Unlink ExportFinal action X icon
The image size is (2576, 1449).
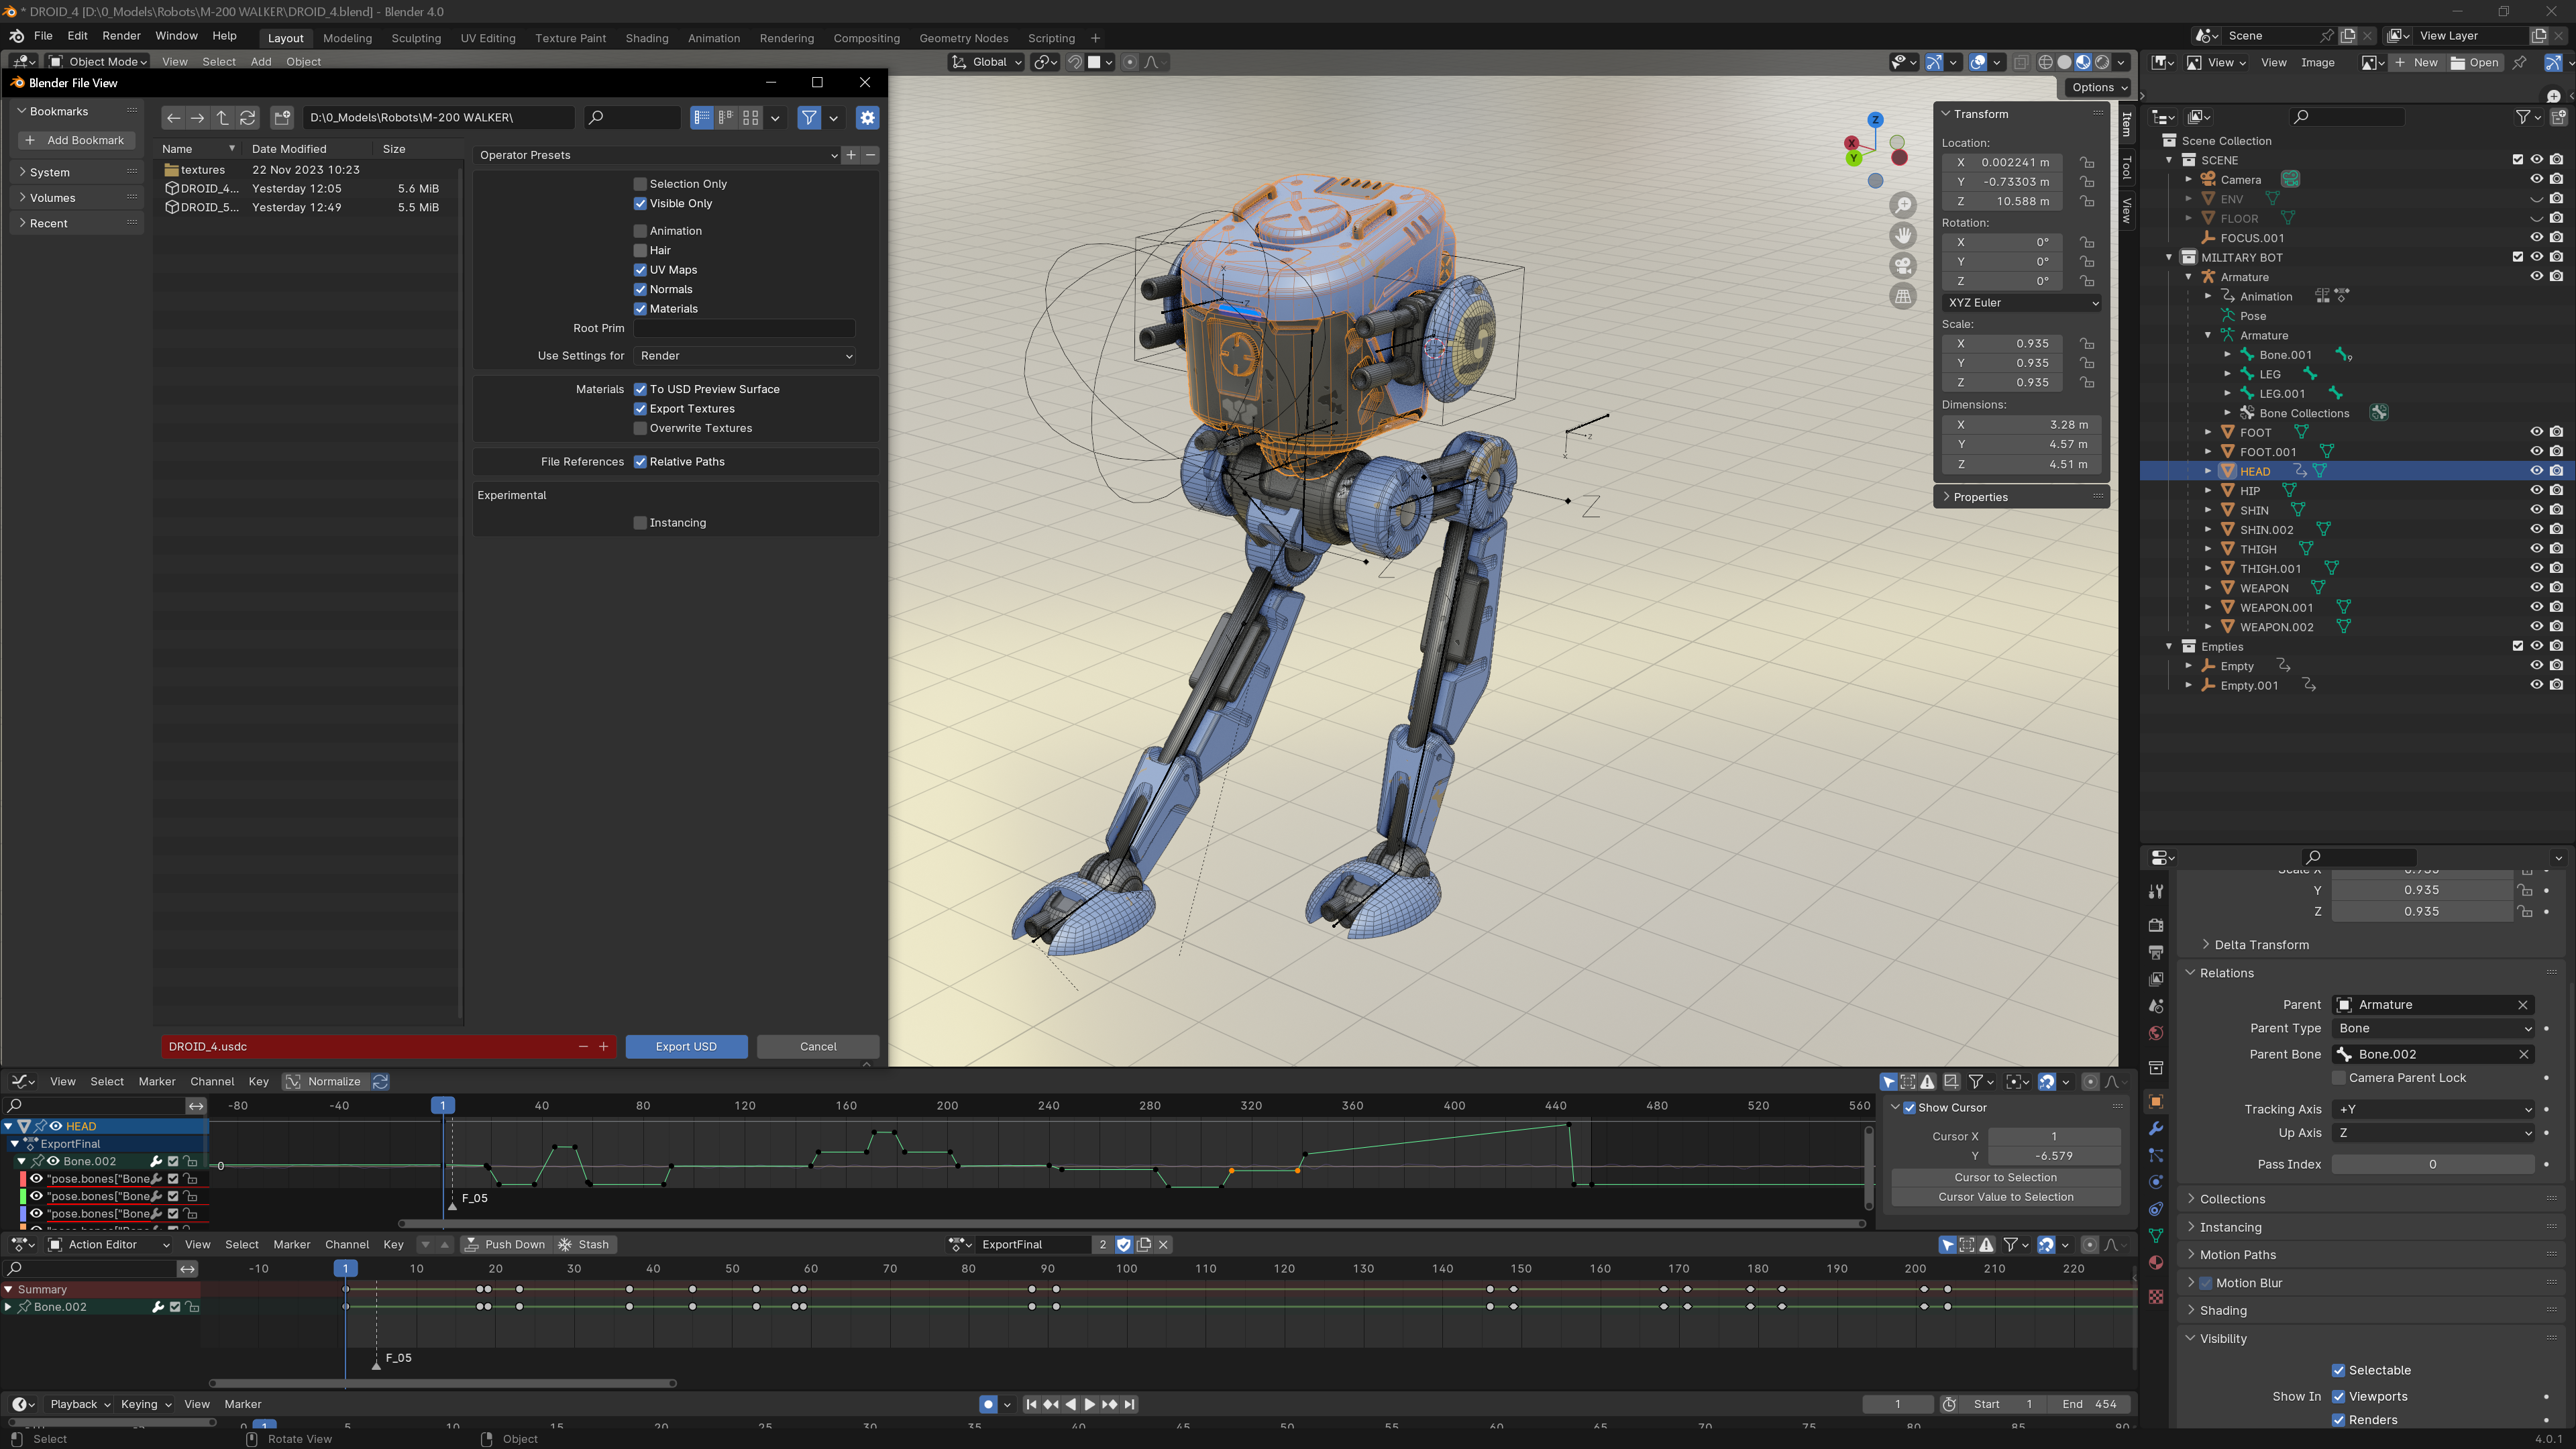(x=1163, y=1244)
